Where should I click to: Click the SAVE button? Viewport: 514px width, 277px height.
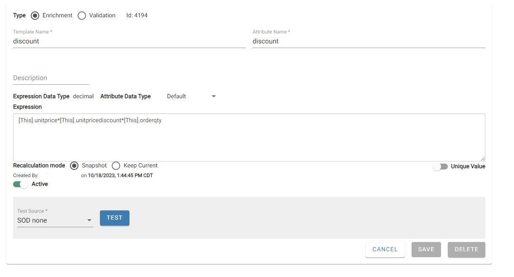(426, 250)
